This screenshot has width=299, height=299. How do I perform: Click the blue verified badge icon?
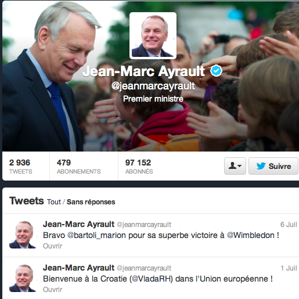click(216, 71)
